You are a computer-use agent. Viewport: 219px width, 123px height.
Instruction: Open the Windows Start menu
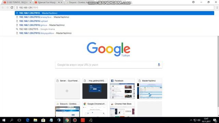click(4, 120)
